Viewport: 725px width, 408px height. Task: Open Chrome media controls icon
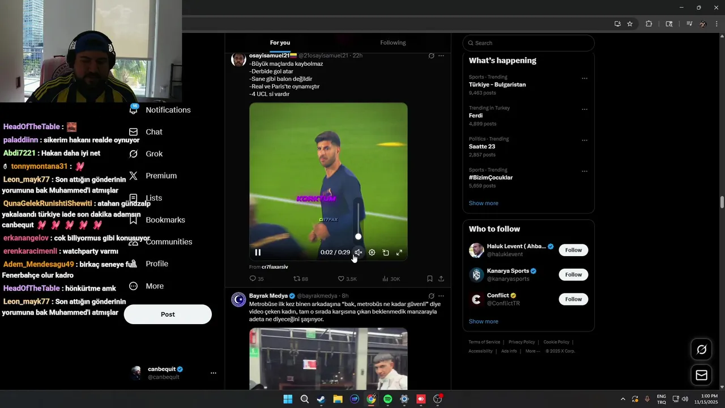689,24
